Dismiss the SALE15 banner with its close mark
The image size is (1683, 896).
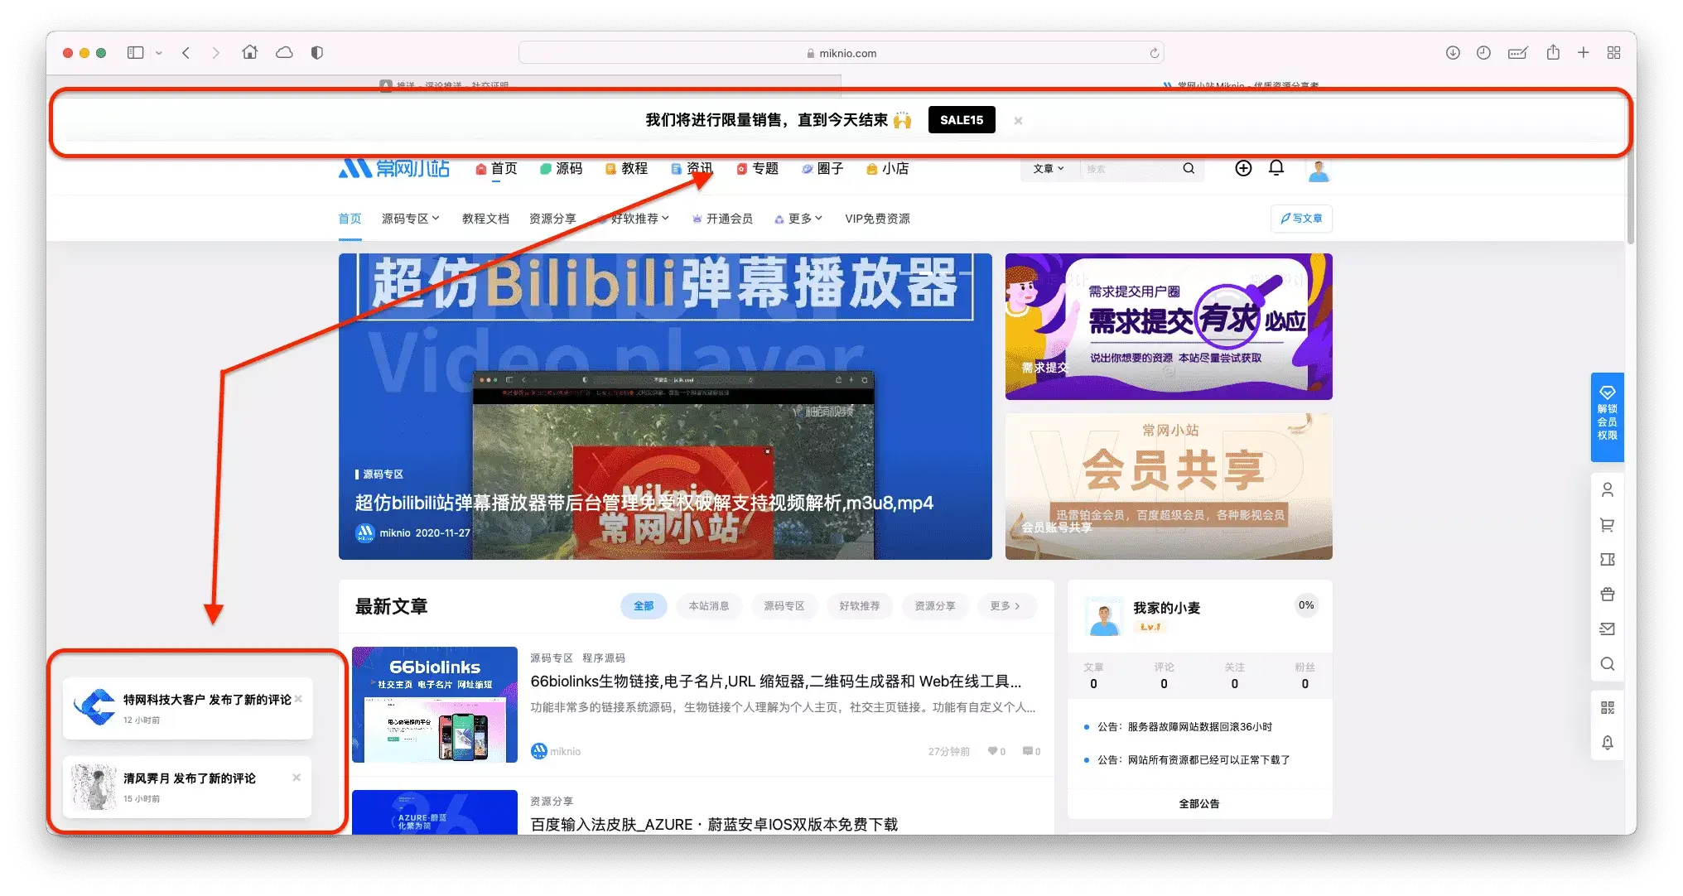pyautogui.click(x=1017, y=120)
